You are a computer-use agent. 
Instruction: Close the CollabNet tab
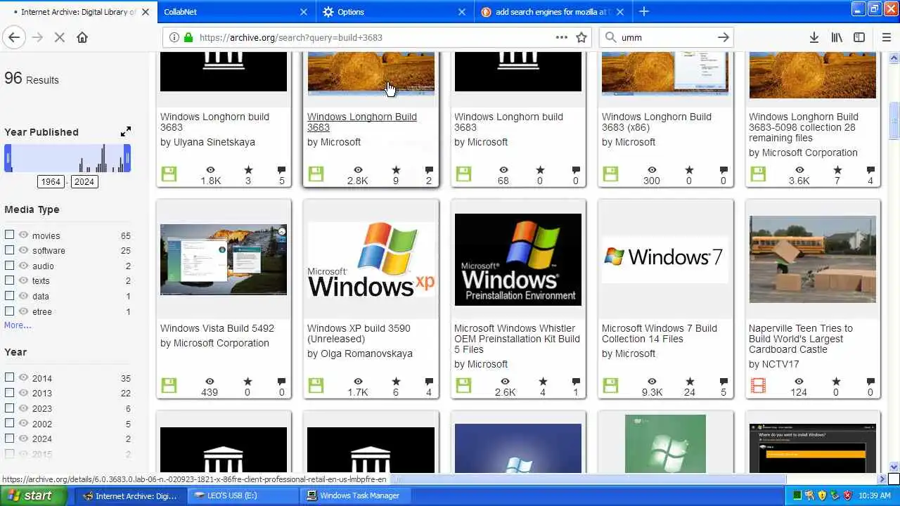304,11
